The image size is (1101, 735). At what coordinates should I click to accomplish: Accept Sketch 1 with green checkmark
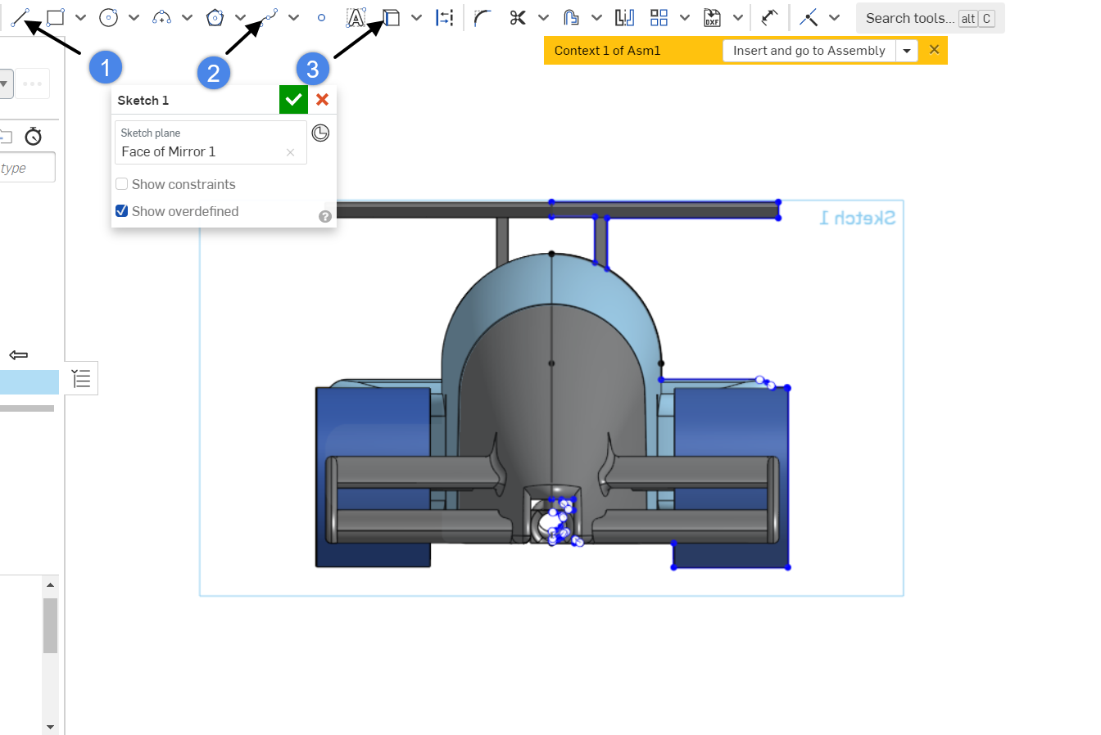coord(293,100)
